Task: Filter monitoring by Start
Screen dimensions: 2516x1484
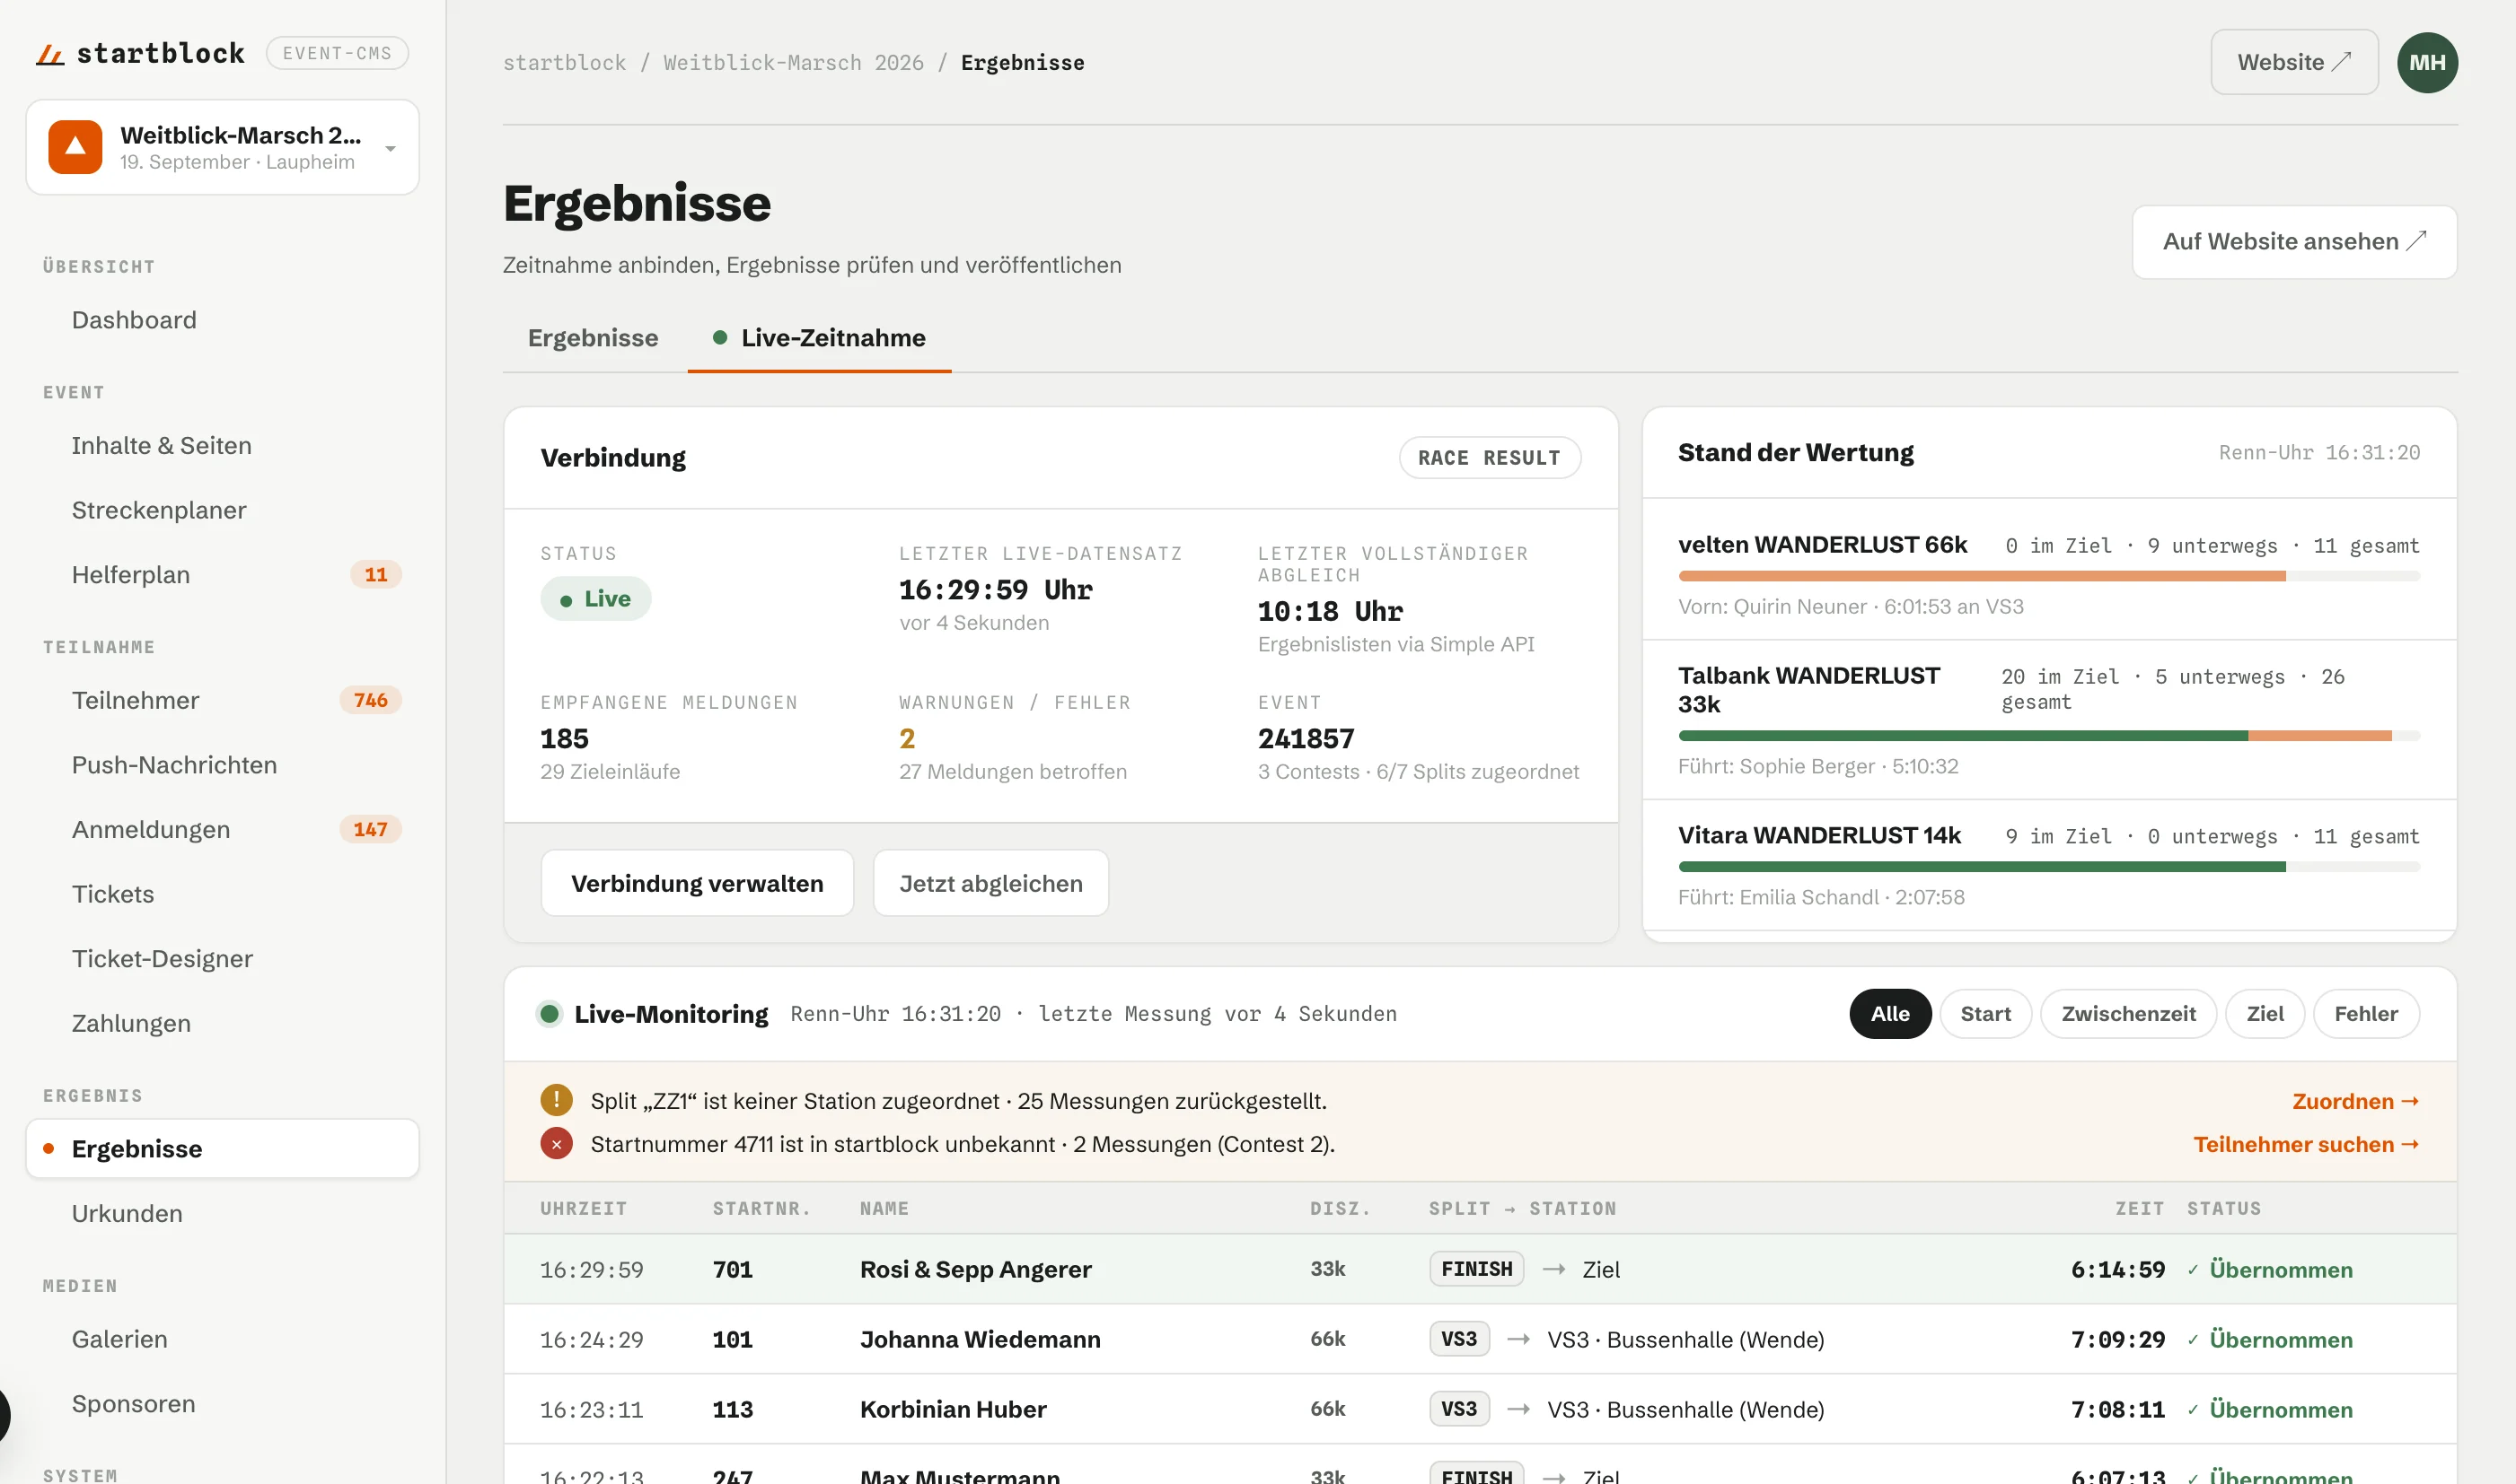Action: (1984, 1013)
